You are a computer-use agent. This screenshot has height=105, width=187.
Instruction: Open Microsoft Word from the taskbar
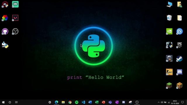(x=90, y=102)
